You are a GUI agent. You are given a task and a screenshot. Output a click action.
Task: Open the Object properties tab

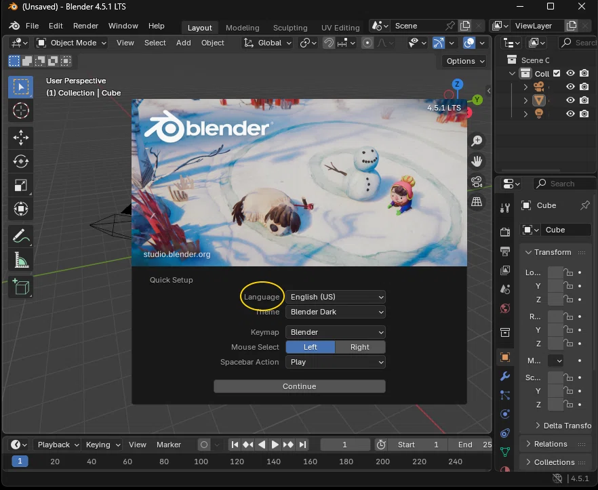point(505,357)
